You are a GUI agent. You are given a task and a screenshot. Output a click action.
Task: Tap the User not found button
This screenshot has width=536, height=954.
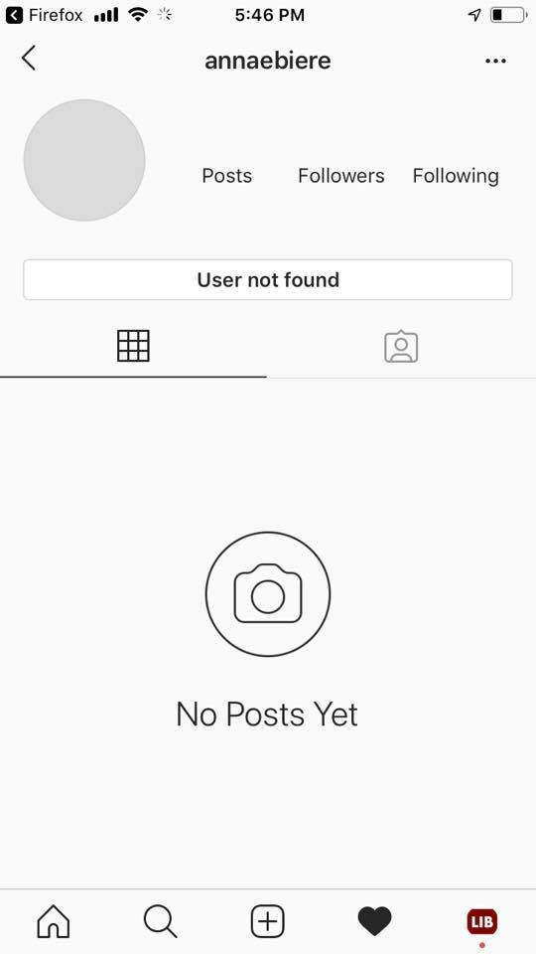(268, 280)
